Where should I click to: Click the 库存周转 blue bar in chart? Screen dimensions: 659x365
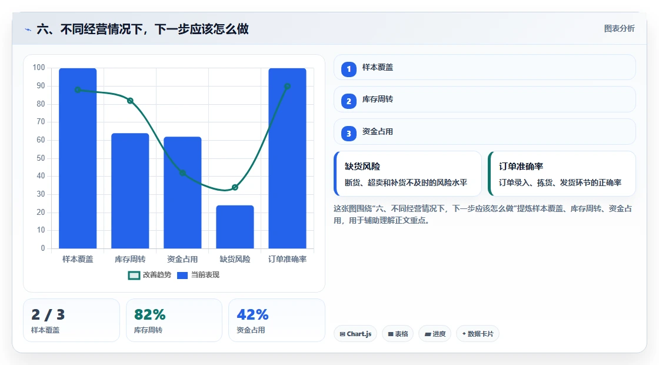130,191
